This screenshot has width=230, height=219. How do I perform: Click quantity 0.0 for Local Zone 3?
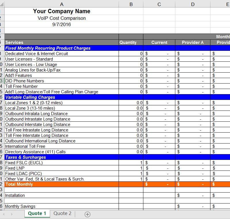click(131, 108)
